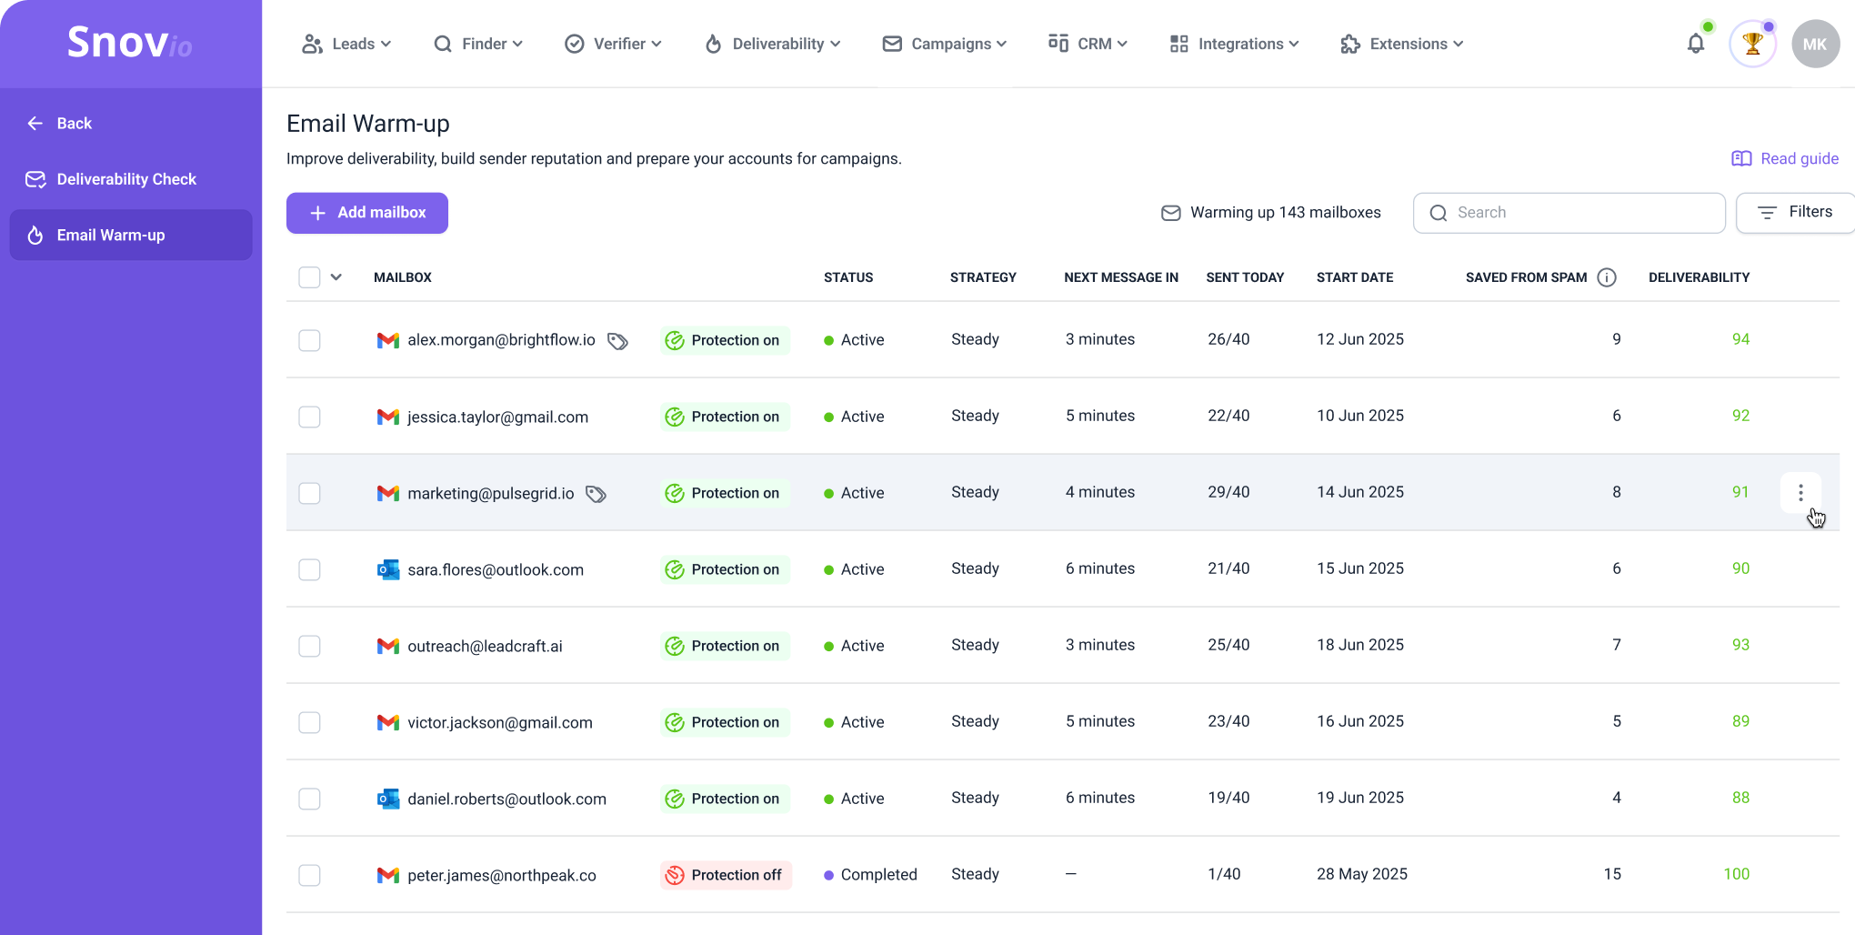1855x935 pixels.
Task: Focus the mailbox Search field
Action: [x=1569, y=213]
